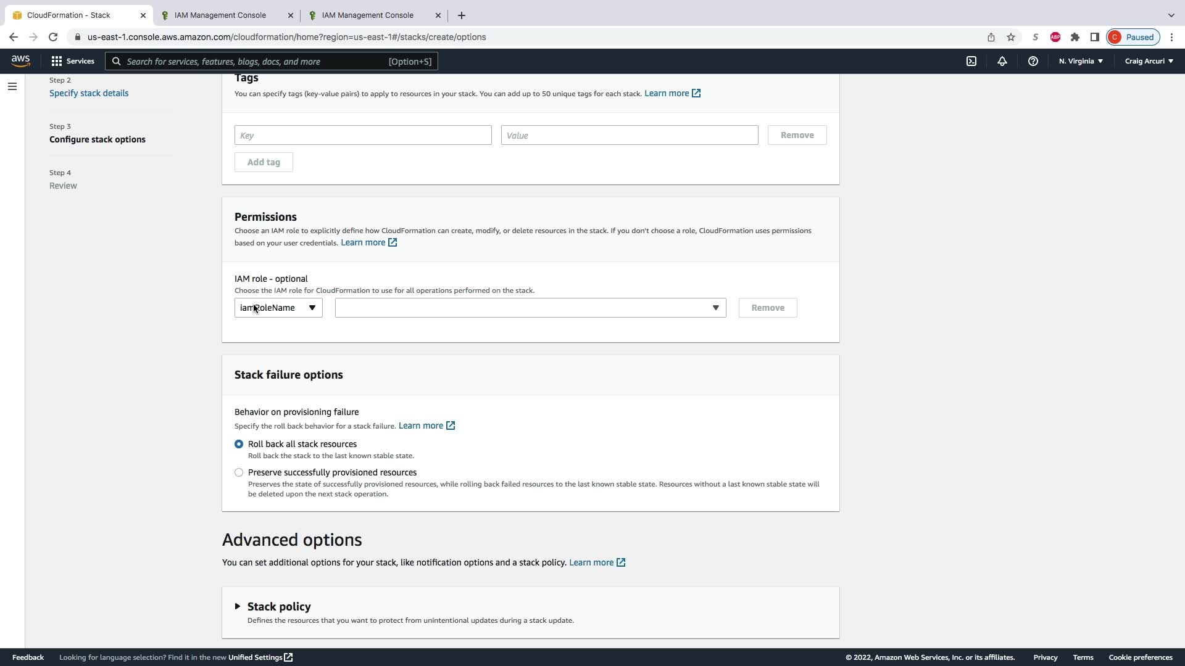Open the browser extensions puzzle icon
1185x666 pixels.
1075,37
